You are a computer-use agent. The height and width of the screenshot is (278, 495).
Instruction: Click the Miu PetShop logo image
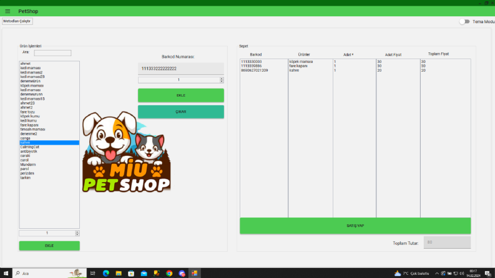(x=126, y=152)
